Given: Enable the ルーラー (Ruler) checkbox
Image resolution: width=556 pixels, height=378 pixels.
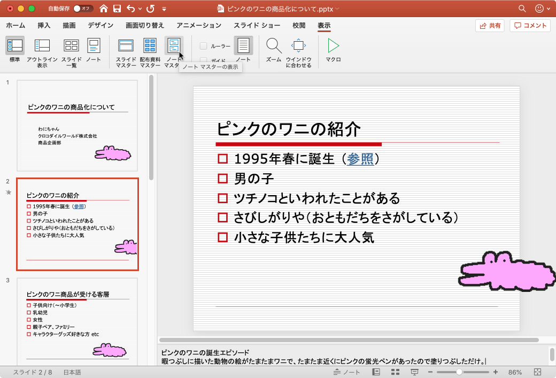Looking at the screenshot, I should pos(203,46).
